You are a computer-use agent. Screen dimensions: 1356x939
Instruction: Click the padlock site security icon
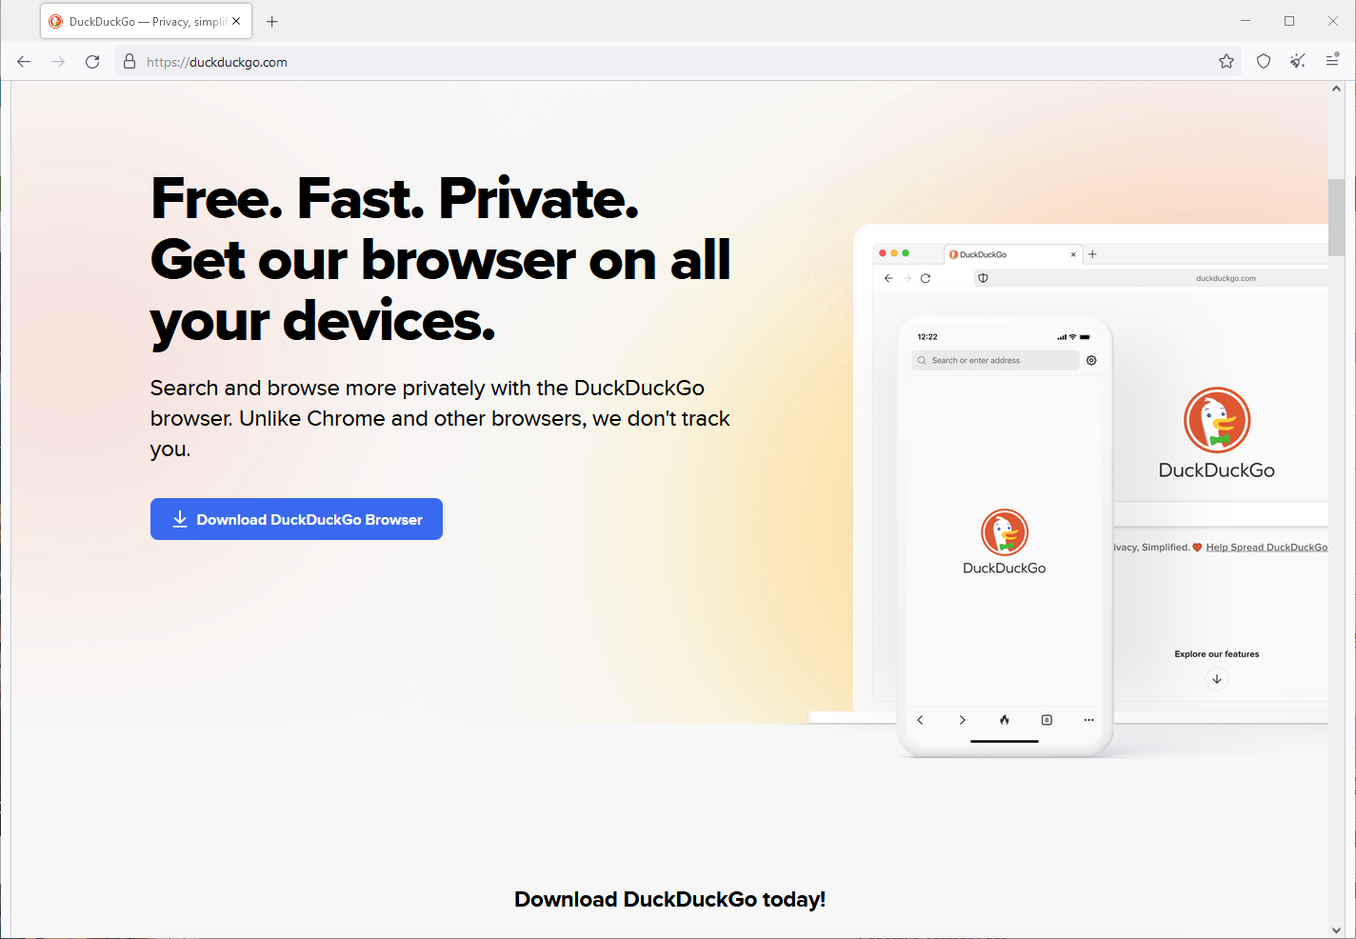click(130, 62)
